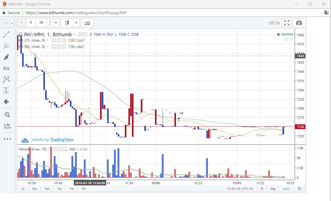
Task: Enter fullscreen chart mode
Action: tap(287, 23)
